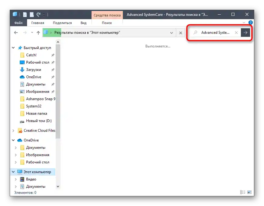
Task: Open the System32 folder
Action: tap(34, 106)
